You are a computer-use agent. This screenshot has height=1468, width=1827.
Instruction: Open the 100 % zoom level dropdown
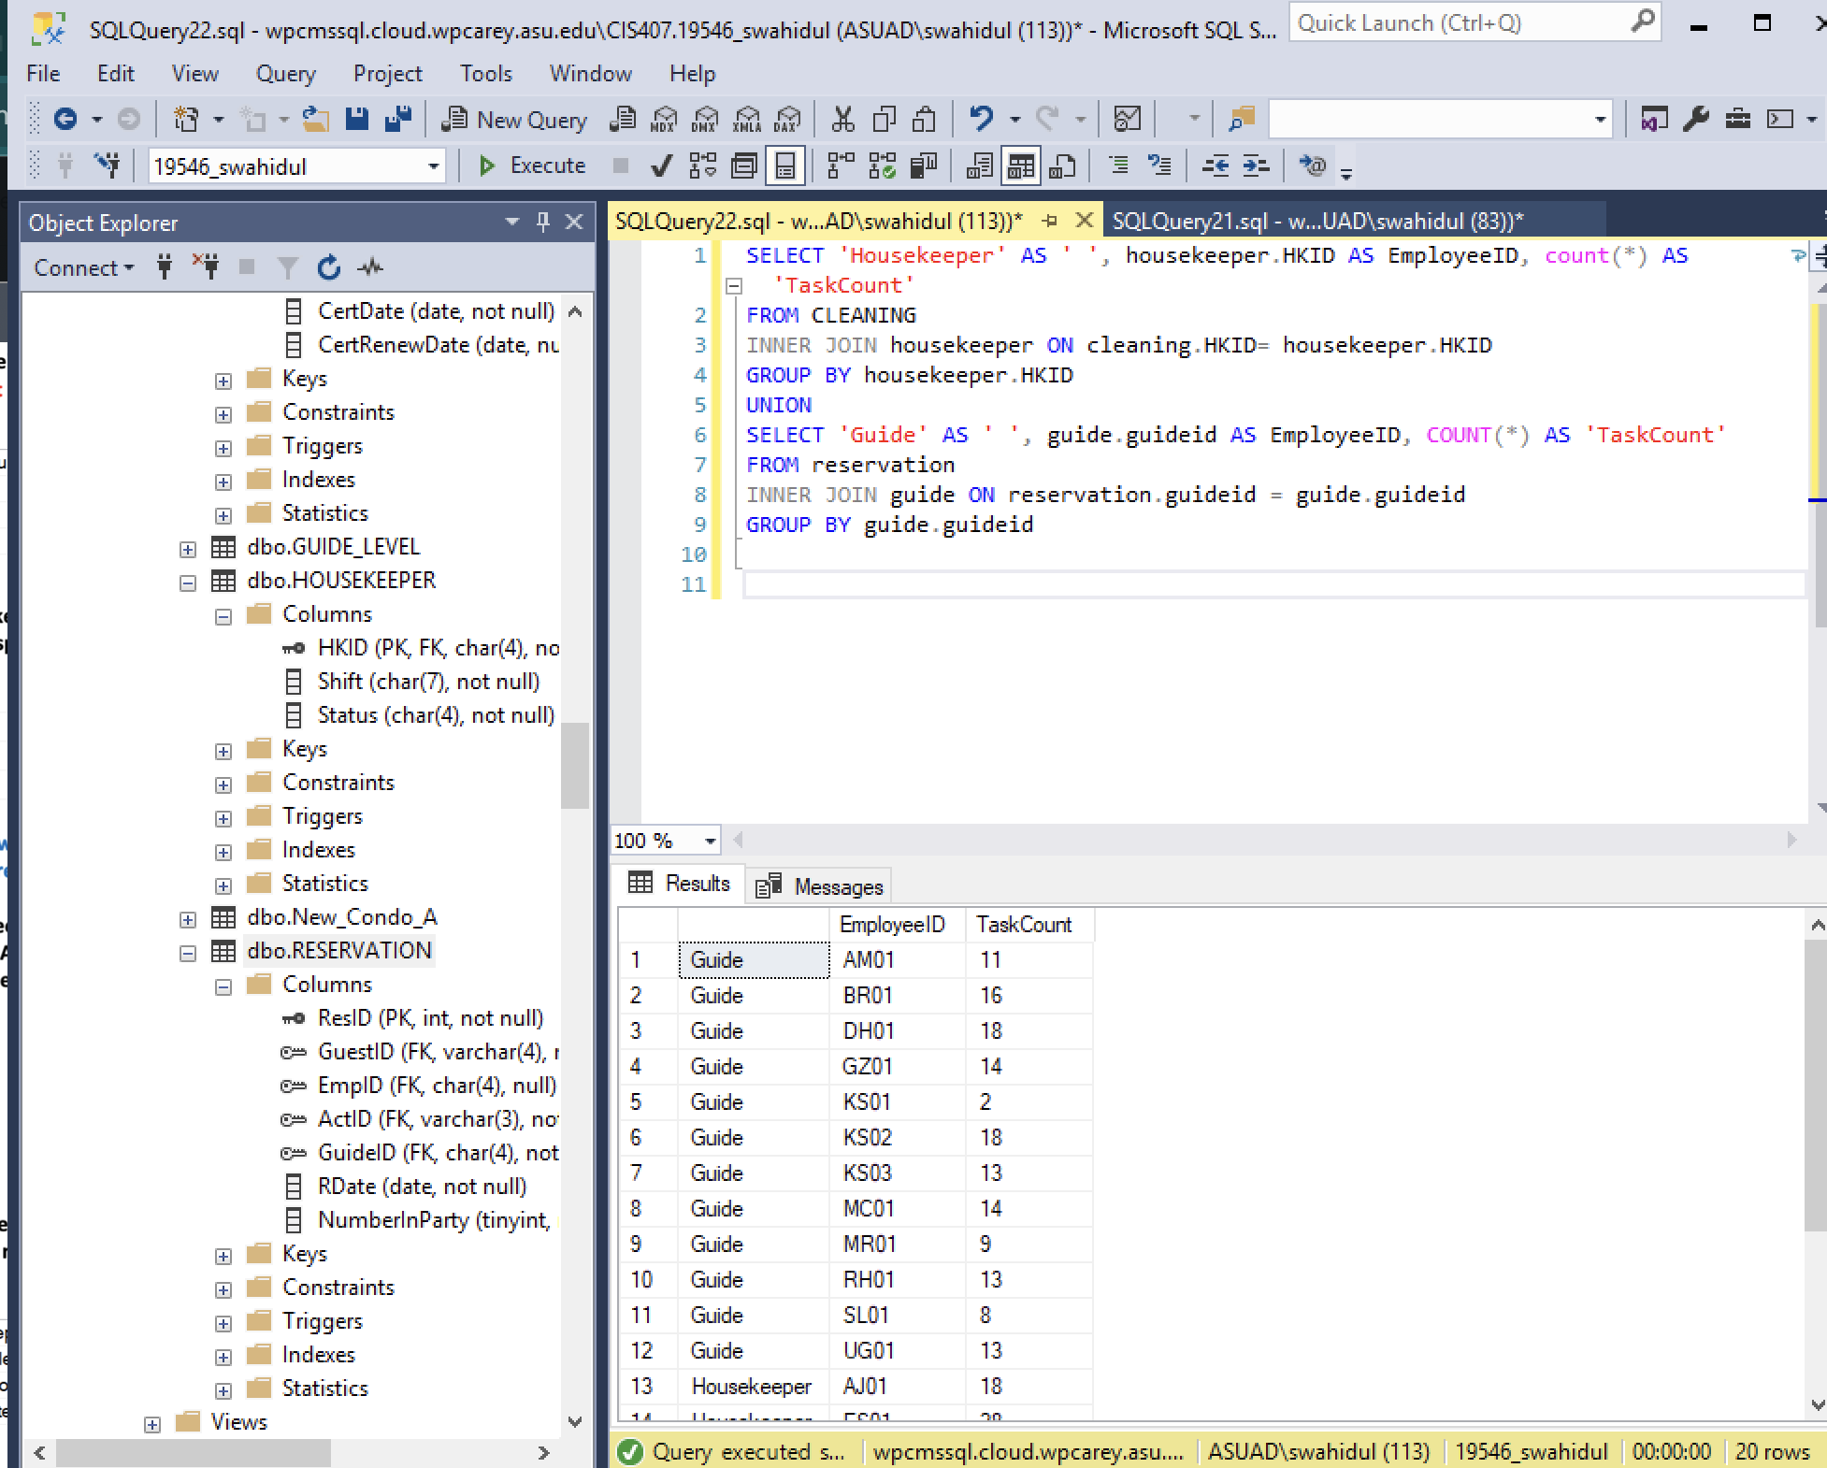tap(710, 841)
